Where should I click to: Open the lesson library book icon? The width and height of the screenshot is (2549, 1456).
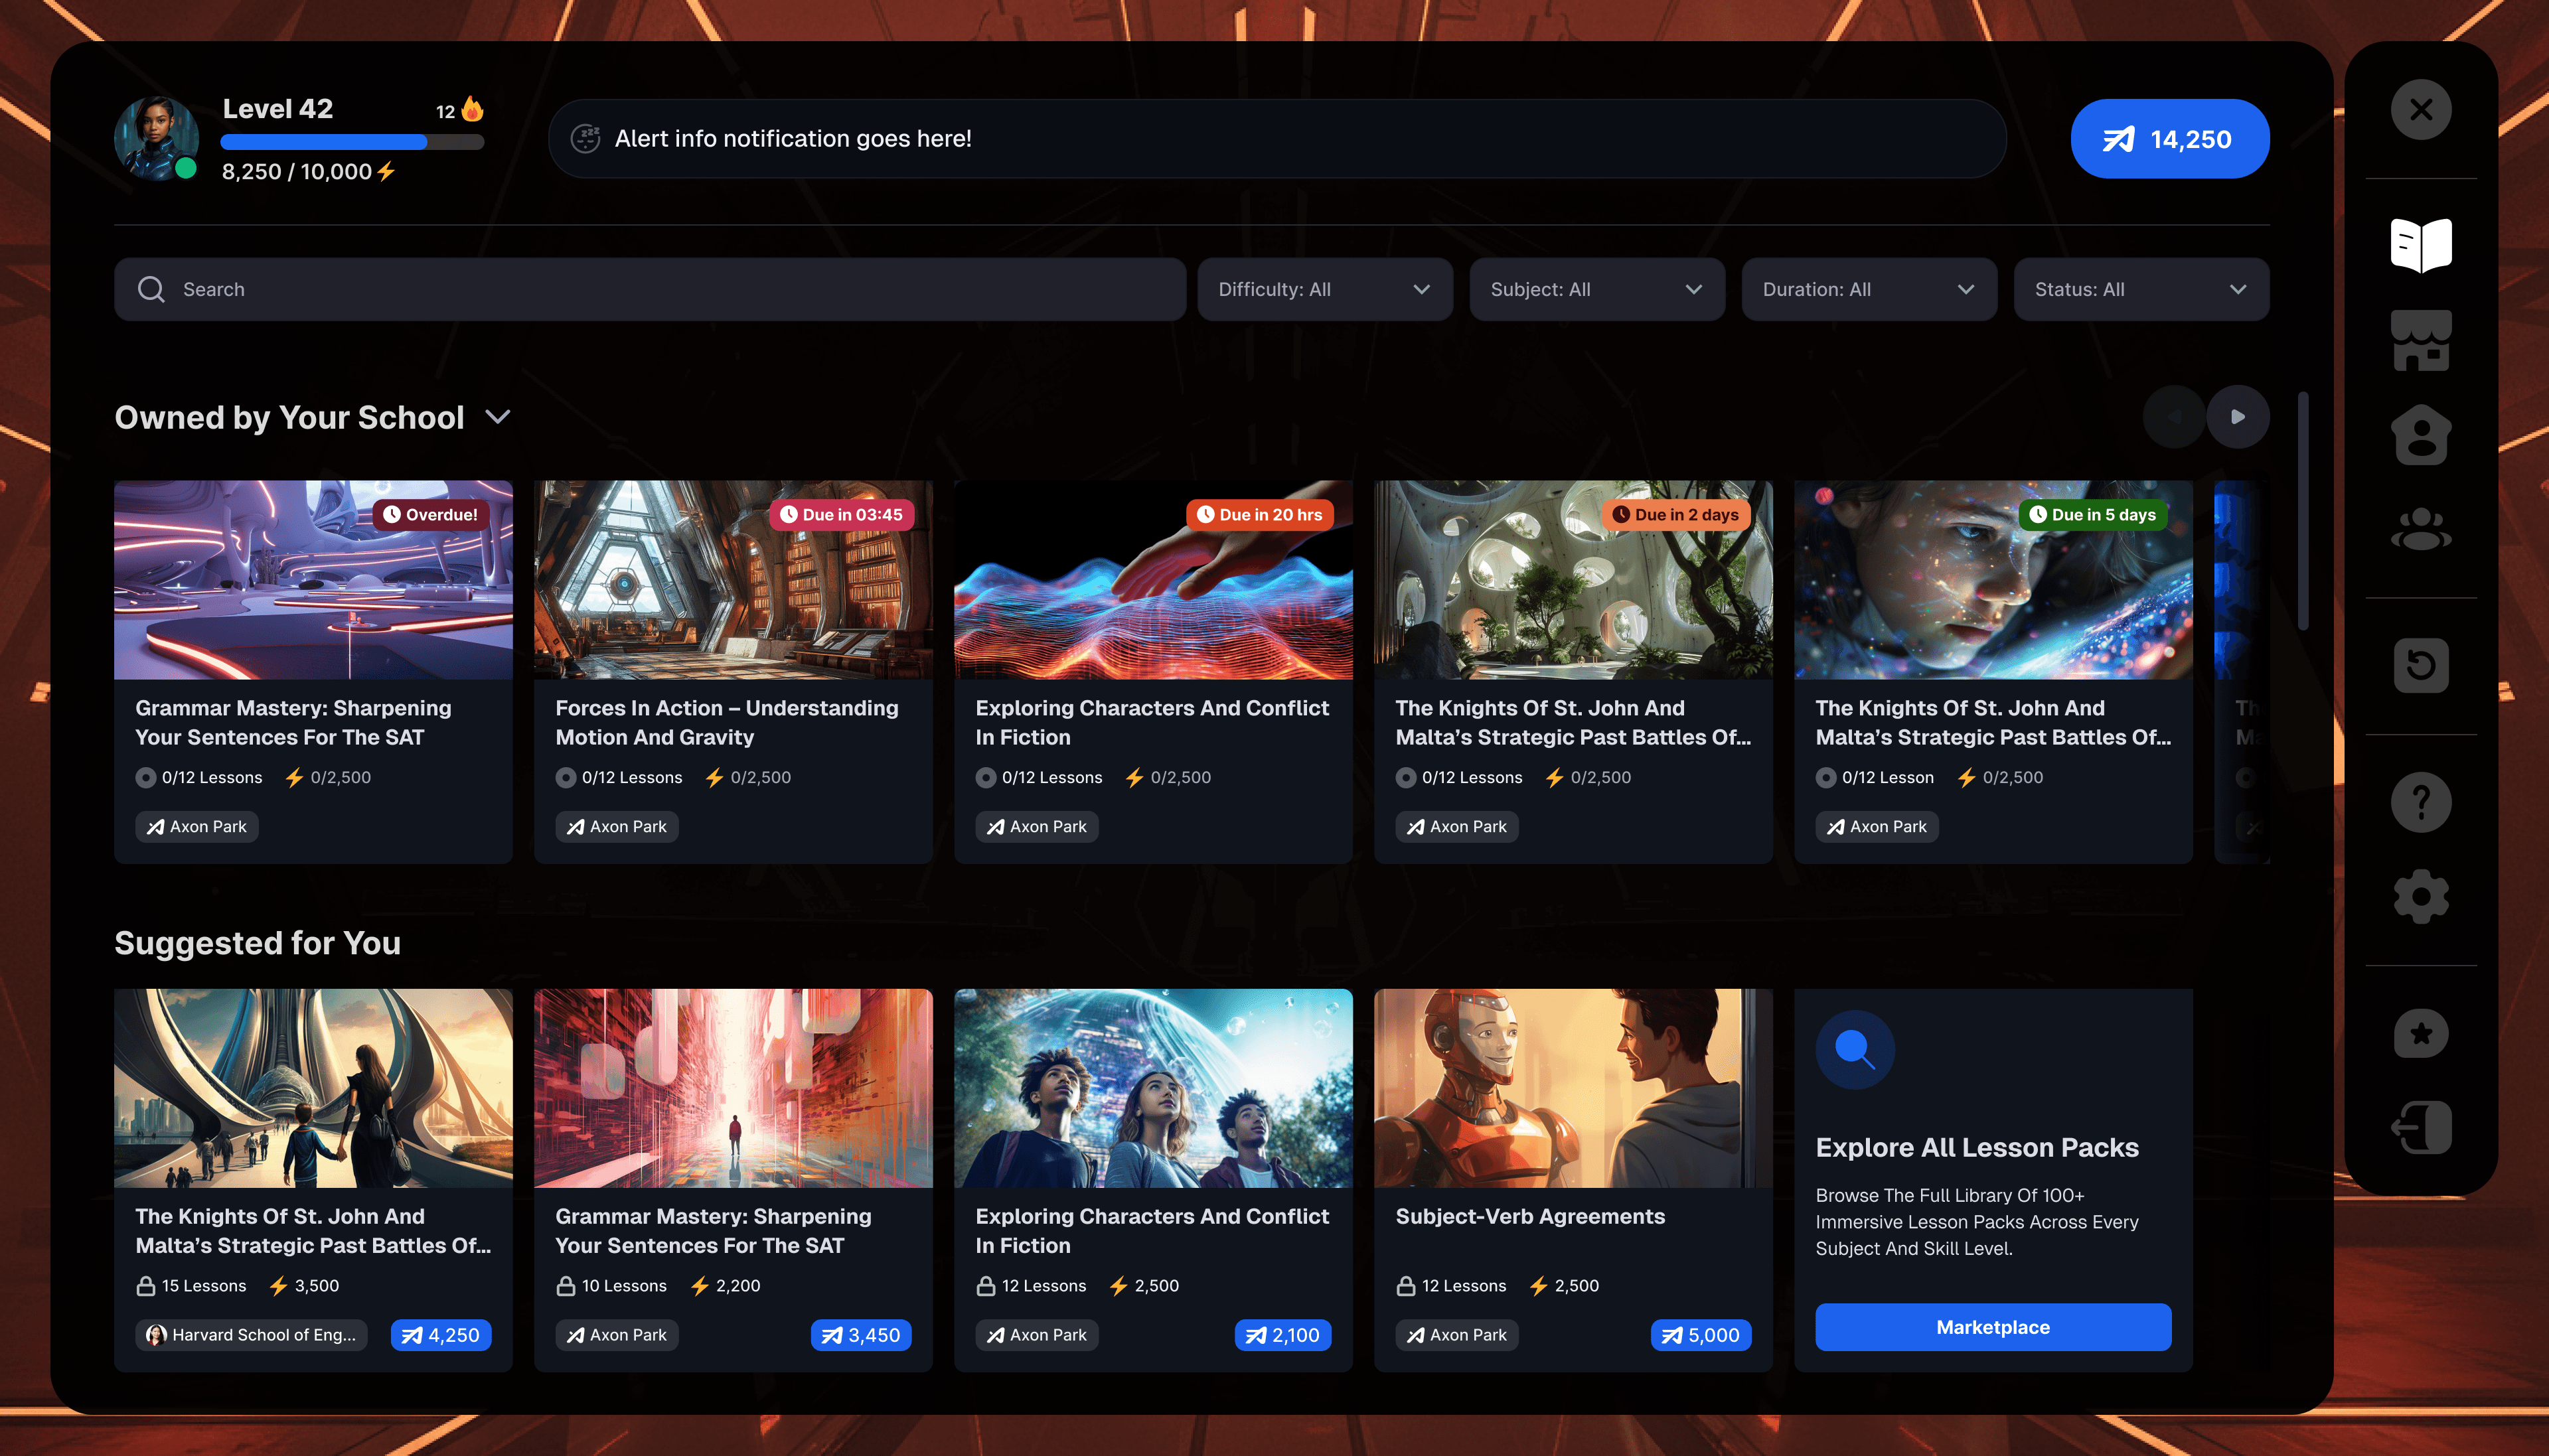(2420, 245)
